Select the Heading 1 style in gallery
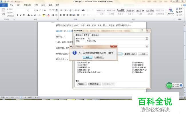 120,12
